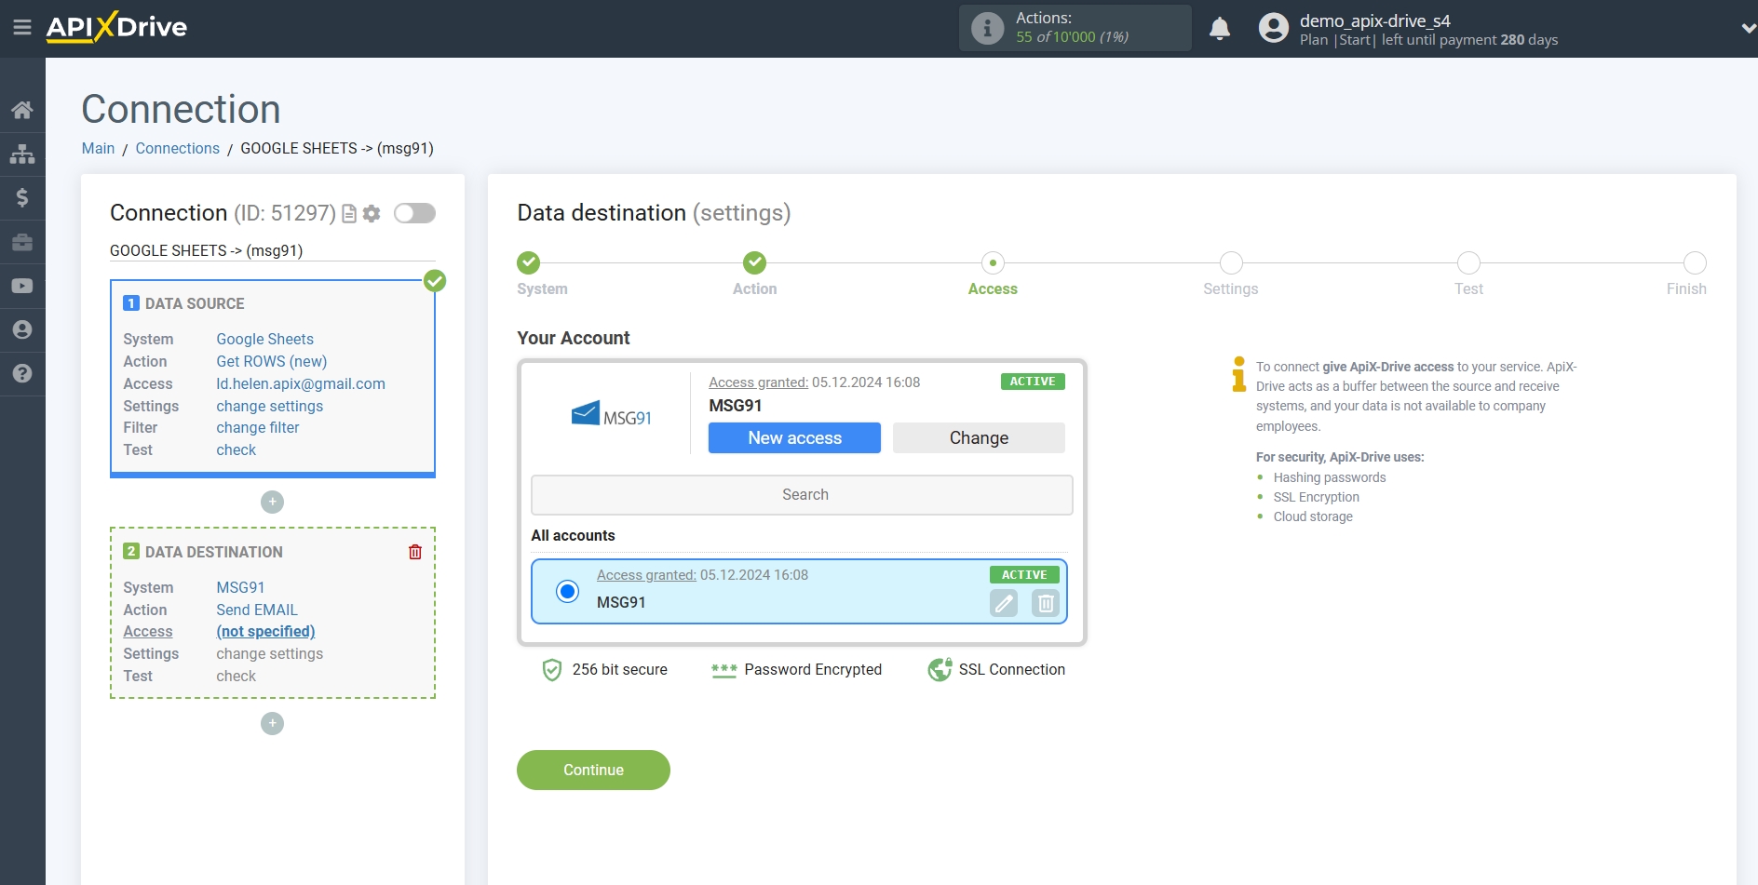The image size is (1758, 885).
Task: Click change settings in Data Source
Action: pos(269,406)
